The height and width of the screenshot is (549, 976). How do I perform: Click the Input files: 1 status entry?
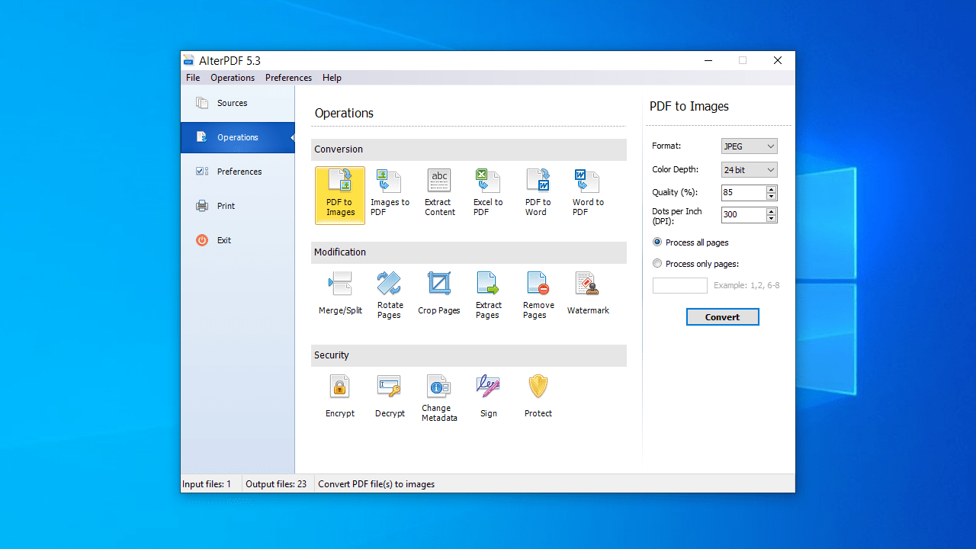pyautogui.click(x=207, y=484)
